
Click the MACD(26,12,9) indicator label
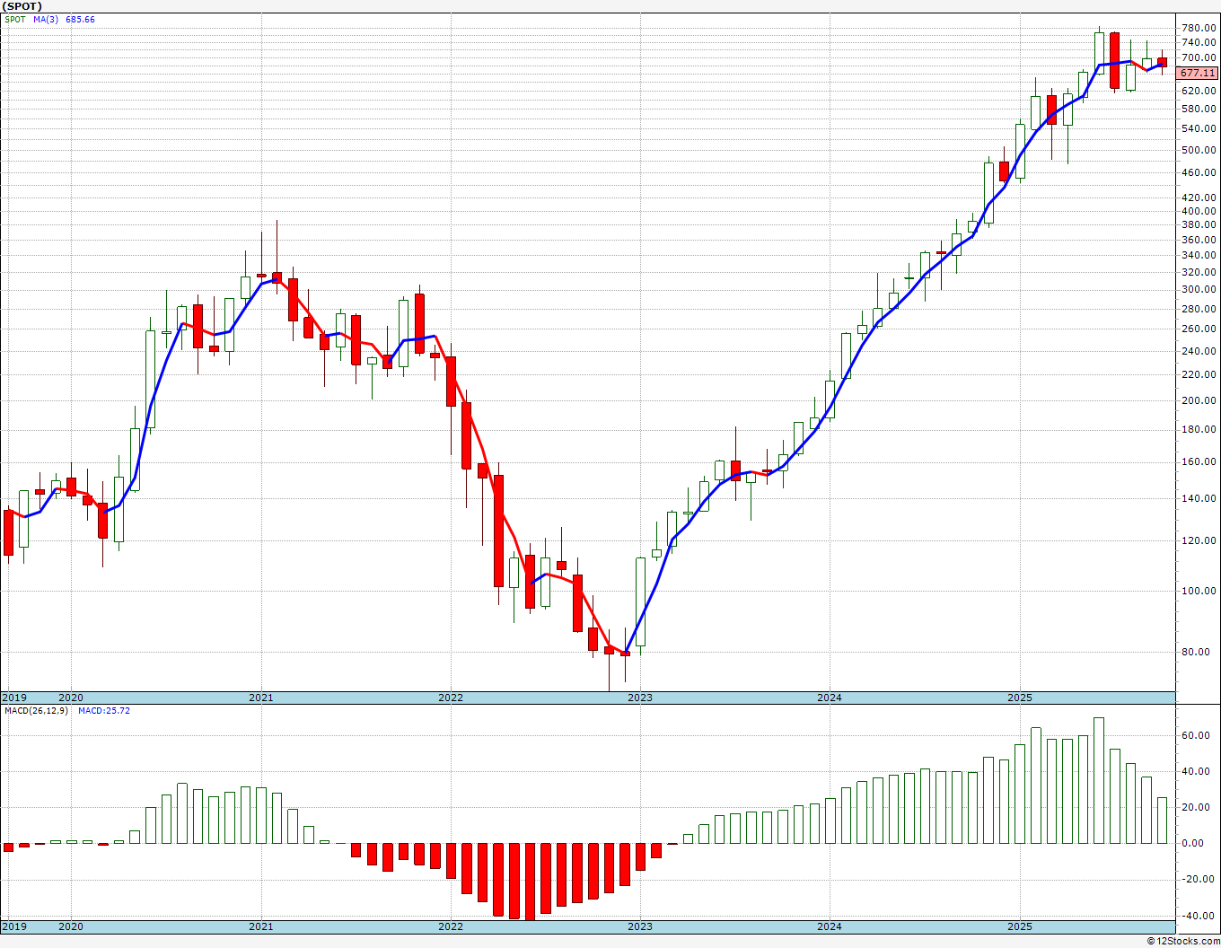36,710
